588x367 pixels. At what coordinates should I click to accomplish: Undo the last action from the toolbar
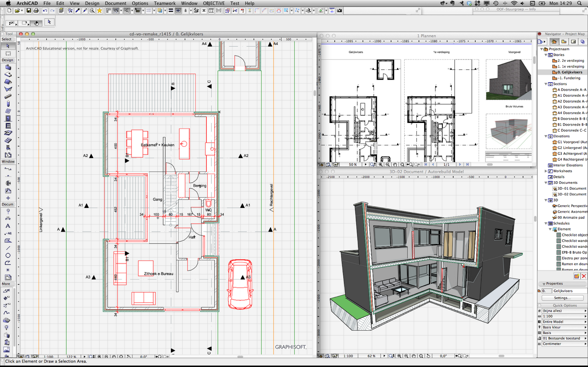click(44, 10)
